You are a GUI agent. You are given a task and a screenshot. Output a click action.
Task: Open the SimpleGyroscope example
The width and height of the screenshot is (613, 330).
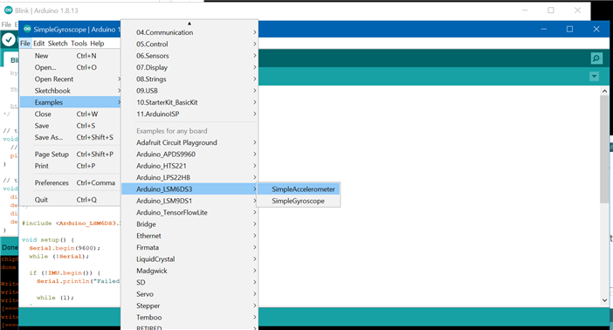coord(299,201)
